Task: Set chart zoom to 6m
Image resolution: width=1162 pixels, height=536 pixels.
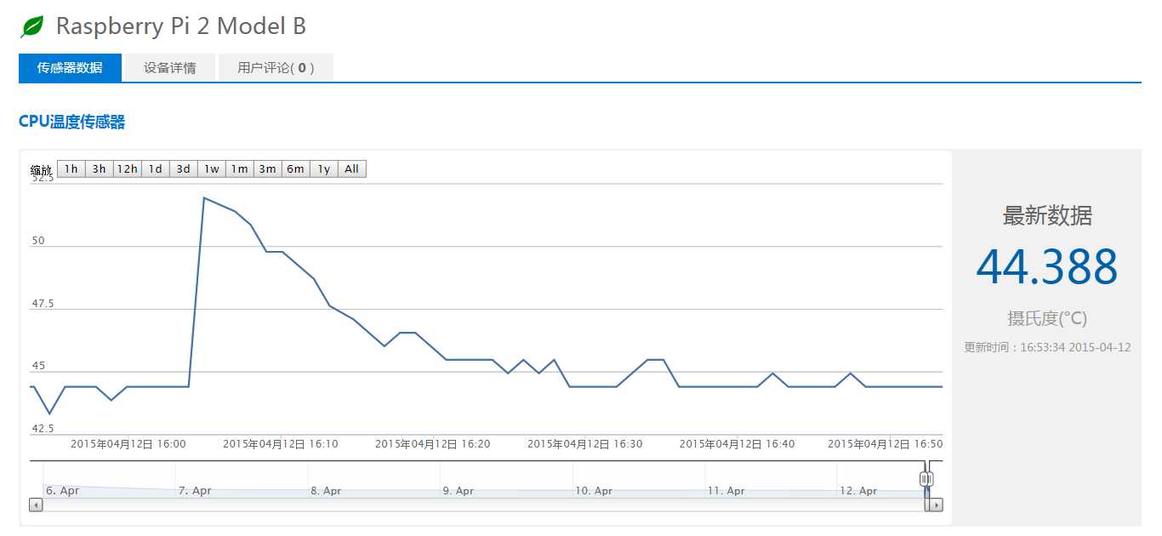Action: [x=296, y=169]
